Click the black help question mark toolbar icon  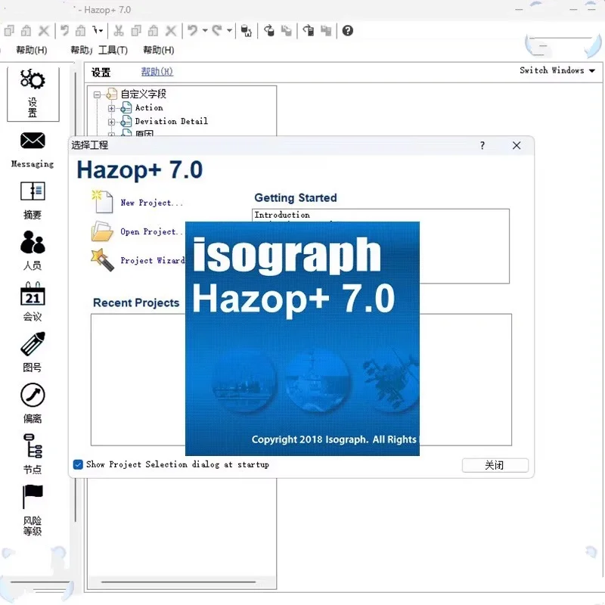click(x=347, y=30)
